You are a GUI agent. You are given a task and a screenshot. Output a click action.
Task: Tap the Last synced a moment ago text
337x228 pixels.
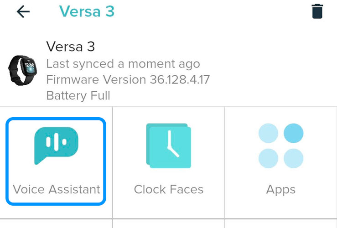click(123, 63)
